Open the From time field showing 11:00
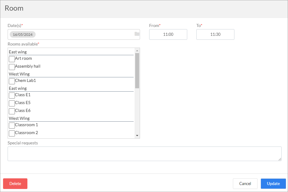The height and width of the screenshot is (192, 288). 168,34
